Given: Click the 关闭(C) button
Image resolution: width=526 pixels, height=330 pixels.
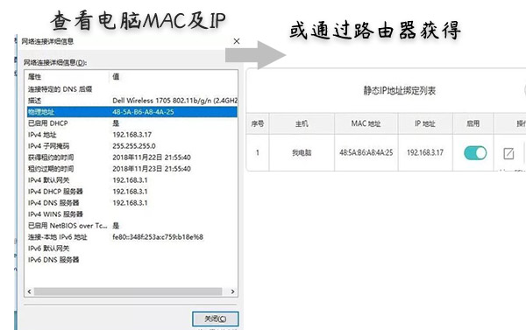Looking at the screenshot, I should coord(215,319).
